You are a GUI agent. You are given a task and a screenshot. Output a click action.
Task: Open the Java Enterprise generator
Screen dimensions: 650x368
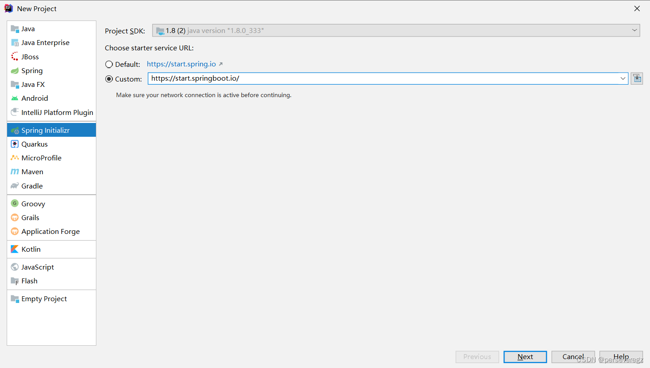(46, 42)
